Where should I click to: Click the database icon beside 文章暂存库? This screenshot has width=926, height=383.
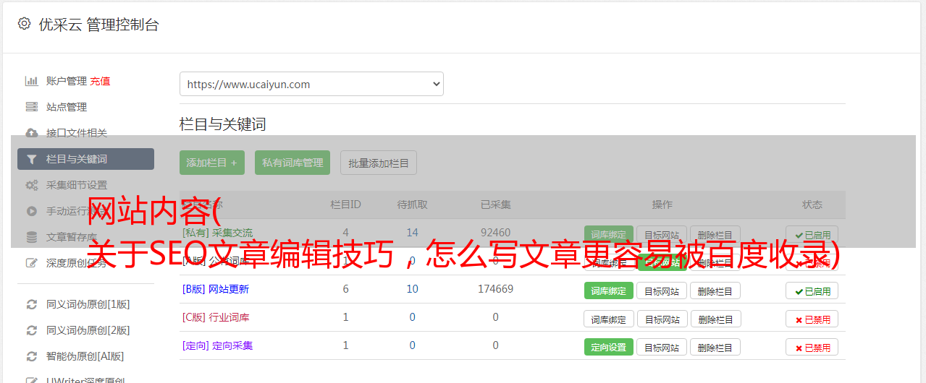coord(31,237)
